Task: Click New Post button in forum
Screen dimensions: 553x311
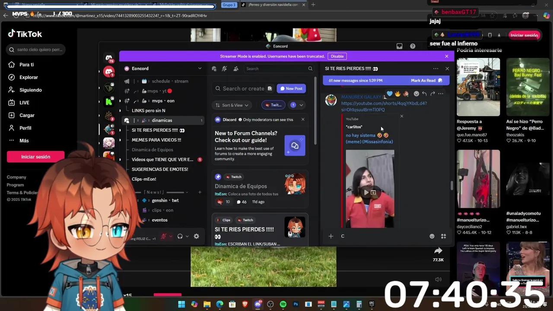Action: point(292,89)
